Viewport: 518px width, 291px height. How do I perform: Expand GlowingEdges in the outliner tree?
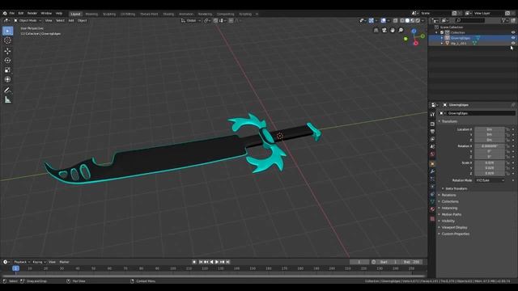442,38
